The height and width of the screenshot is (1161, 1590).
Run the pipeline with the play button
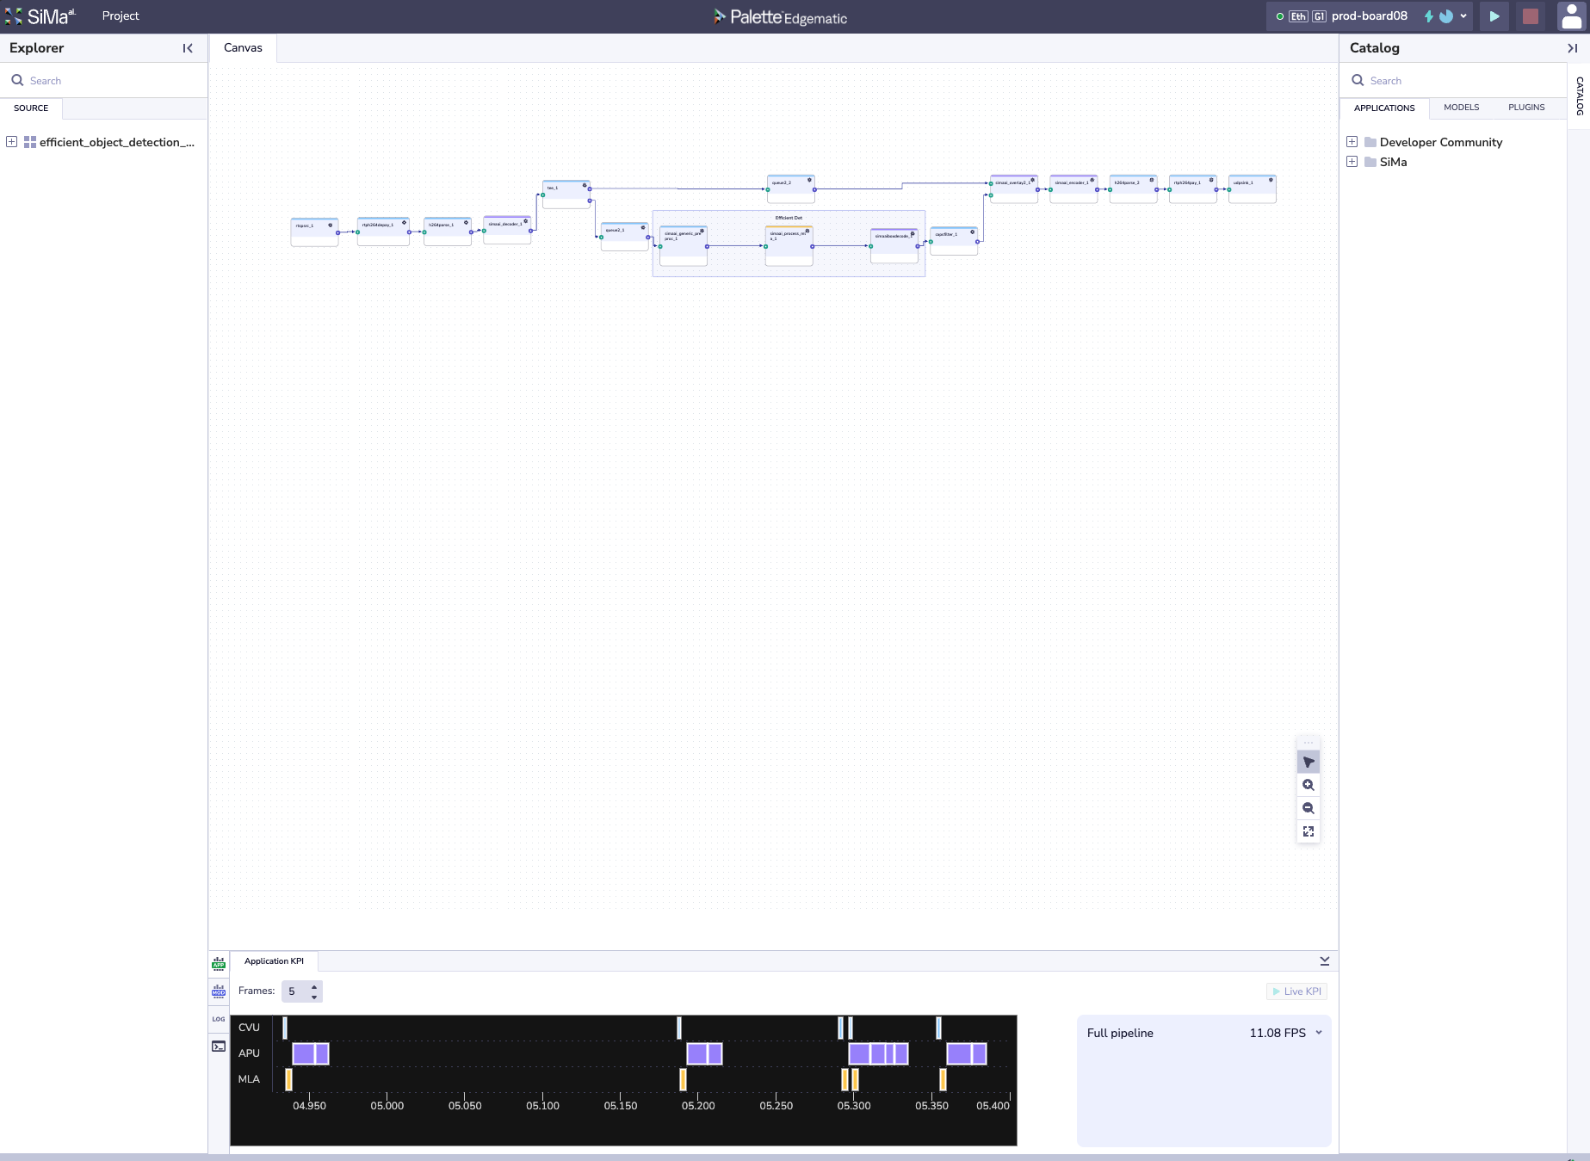point(1494,16)
